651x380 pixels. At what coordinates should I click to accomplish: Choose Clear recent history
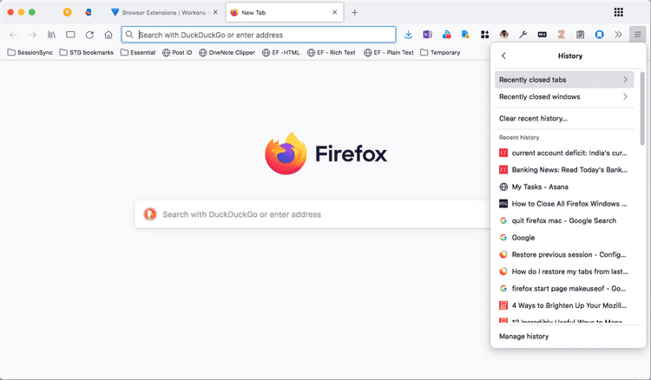point(564,119)
